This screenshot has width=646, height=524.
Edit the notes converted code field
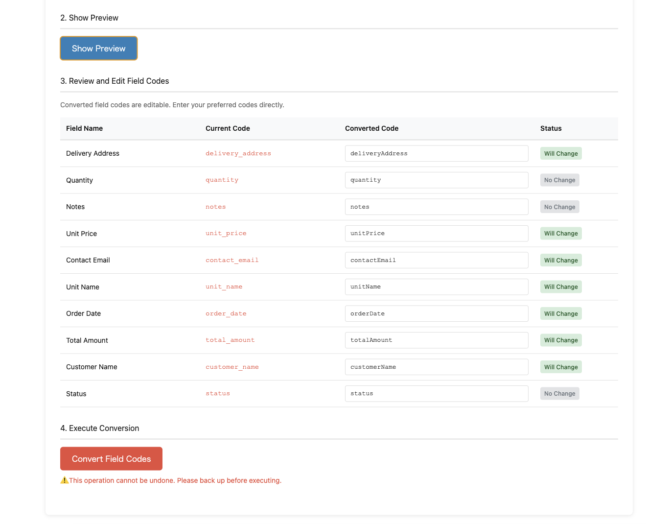coord(437,207)
